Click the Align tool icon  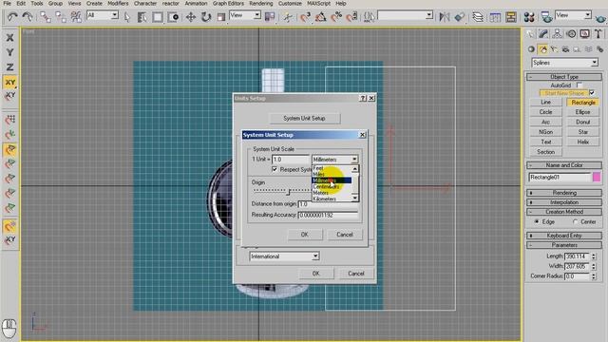pos(460,17)
